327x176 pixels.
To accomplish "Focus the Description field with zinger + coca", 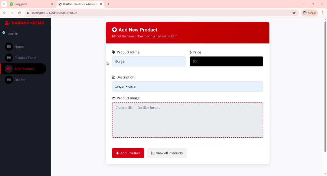I will coord(187,86).
